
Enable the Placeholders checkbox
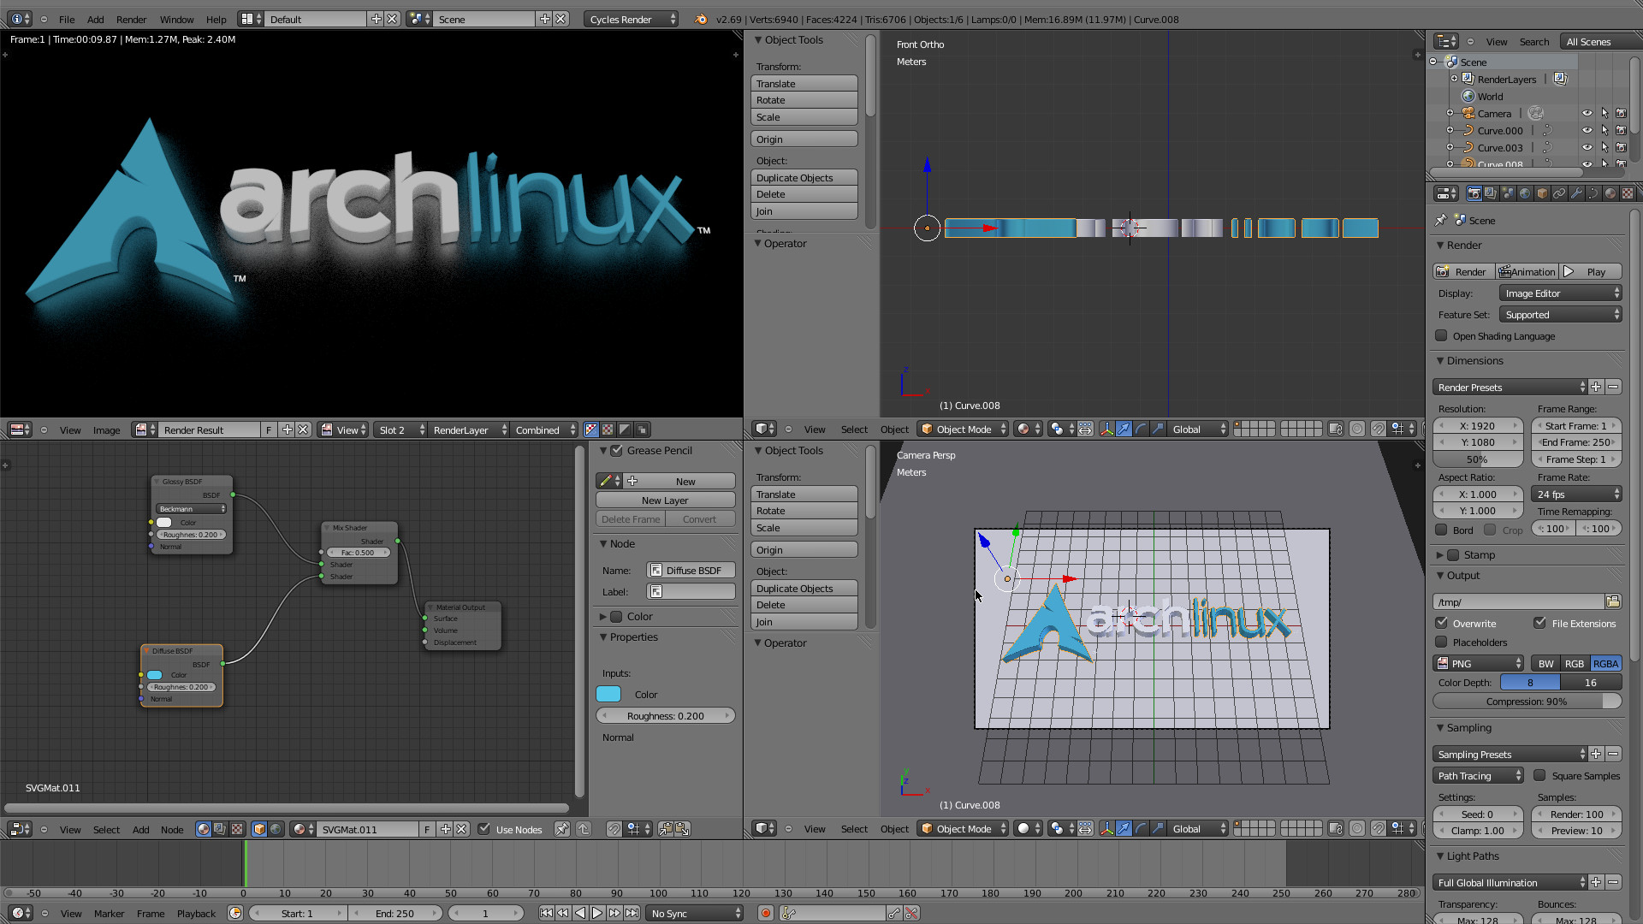[x=1442, y=642]
